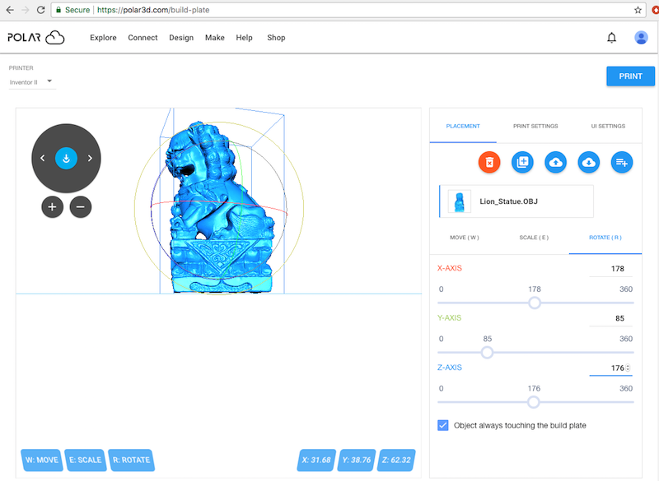Click the duplicate object icon

tap(522, 162)
